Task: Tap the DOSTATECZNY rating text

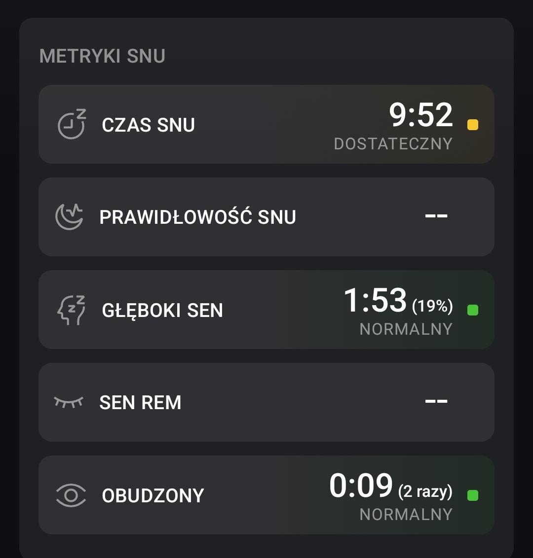Action: (393, 144)
